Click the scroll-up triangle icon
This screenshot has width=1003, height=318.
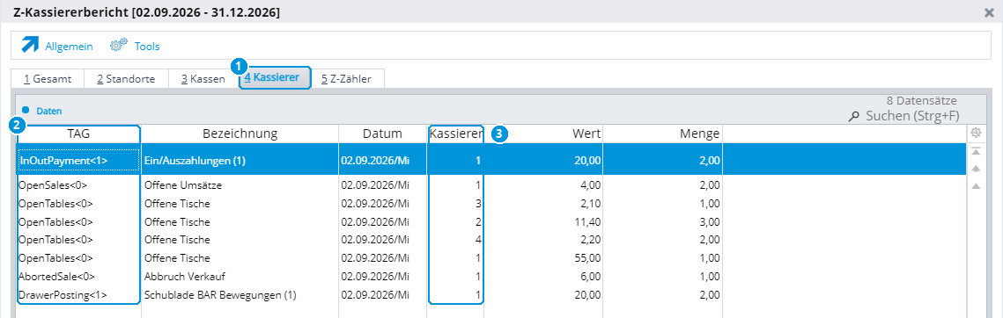click(976, 186)
